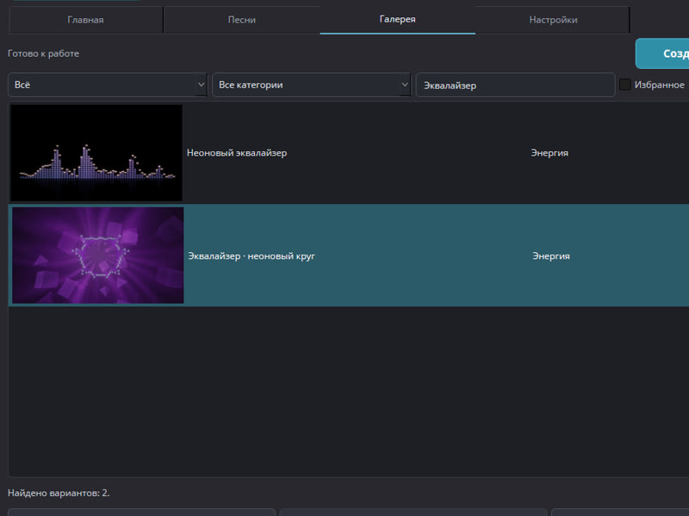Viewport: 689px width, 516px height.
Task: Click Энергия in the highlighted row
Action: click(551, 255)
